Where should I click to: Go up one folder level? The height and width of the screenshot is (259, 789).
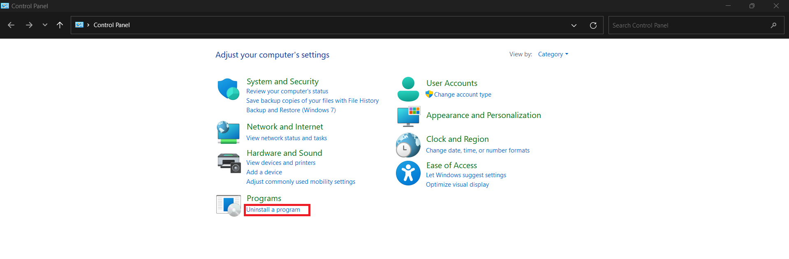(x=60, y=25)
